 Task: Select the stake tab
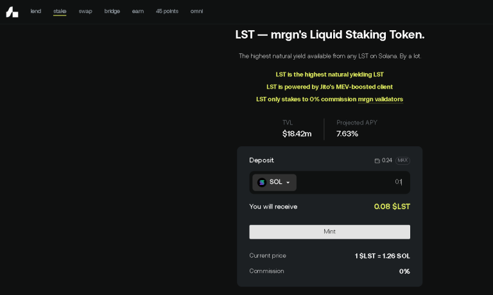60,11
